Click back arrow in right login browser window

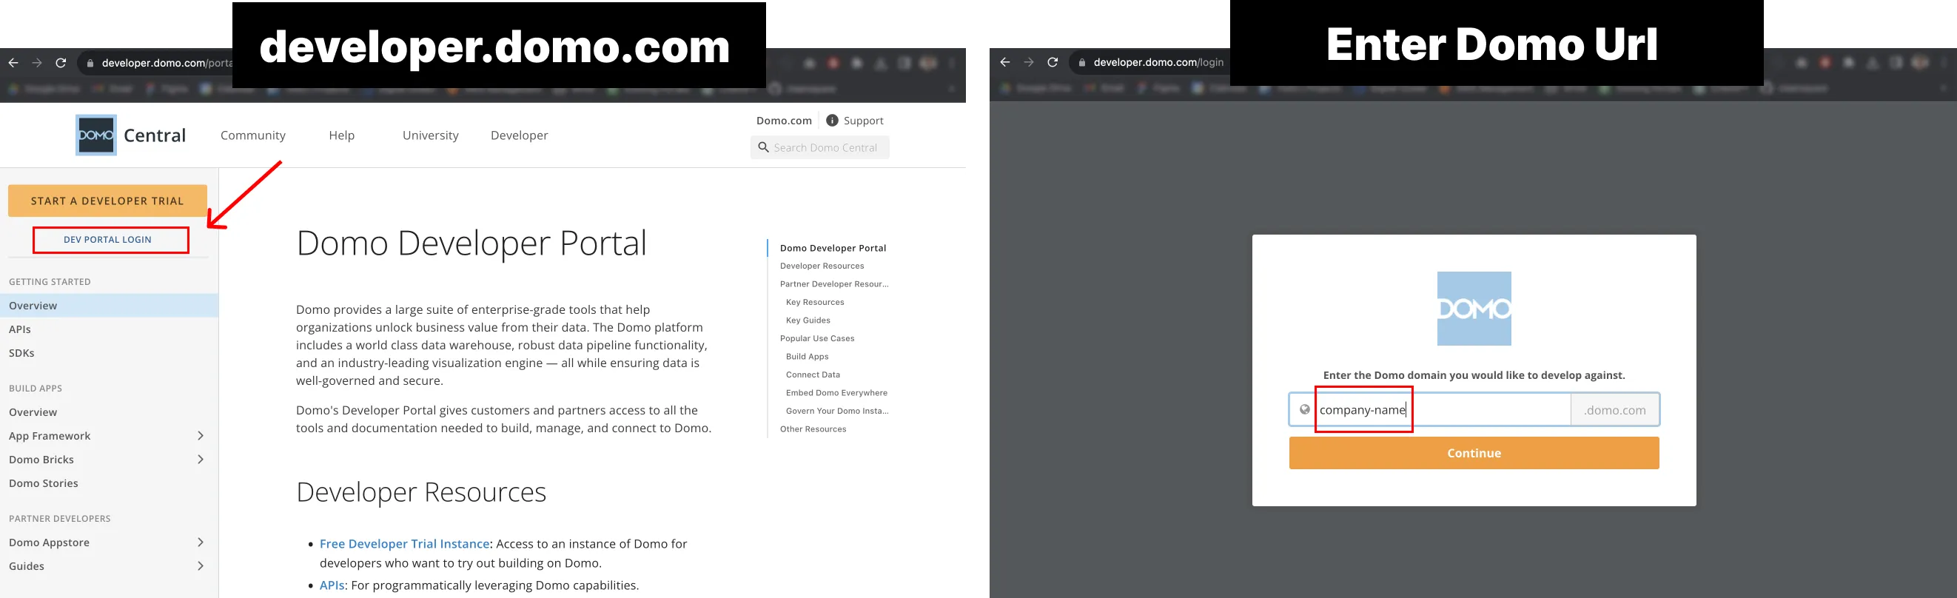[x=1004, y=62]
